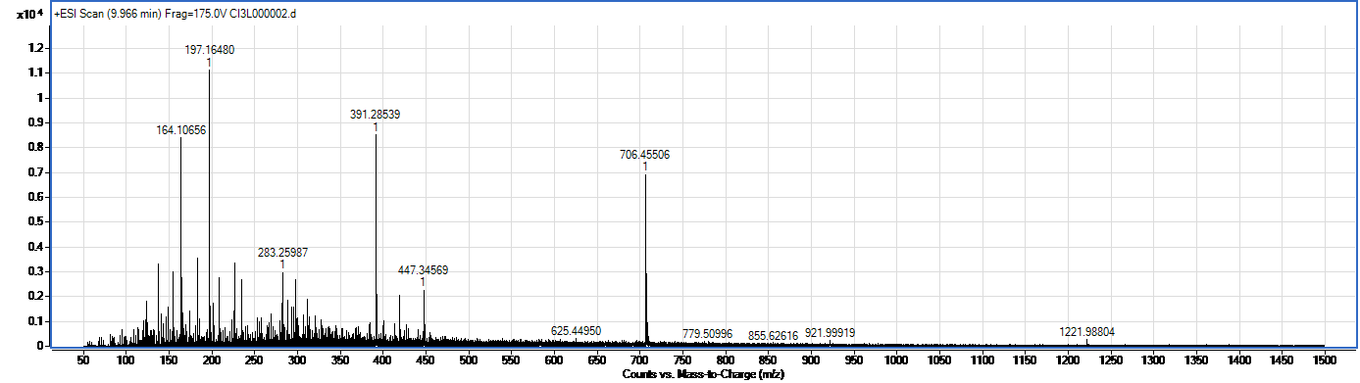Select the 779.50996 peak label

point(708,335)
